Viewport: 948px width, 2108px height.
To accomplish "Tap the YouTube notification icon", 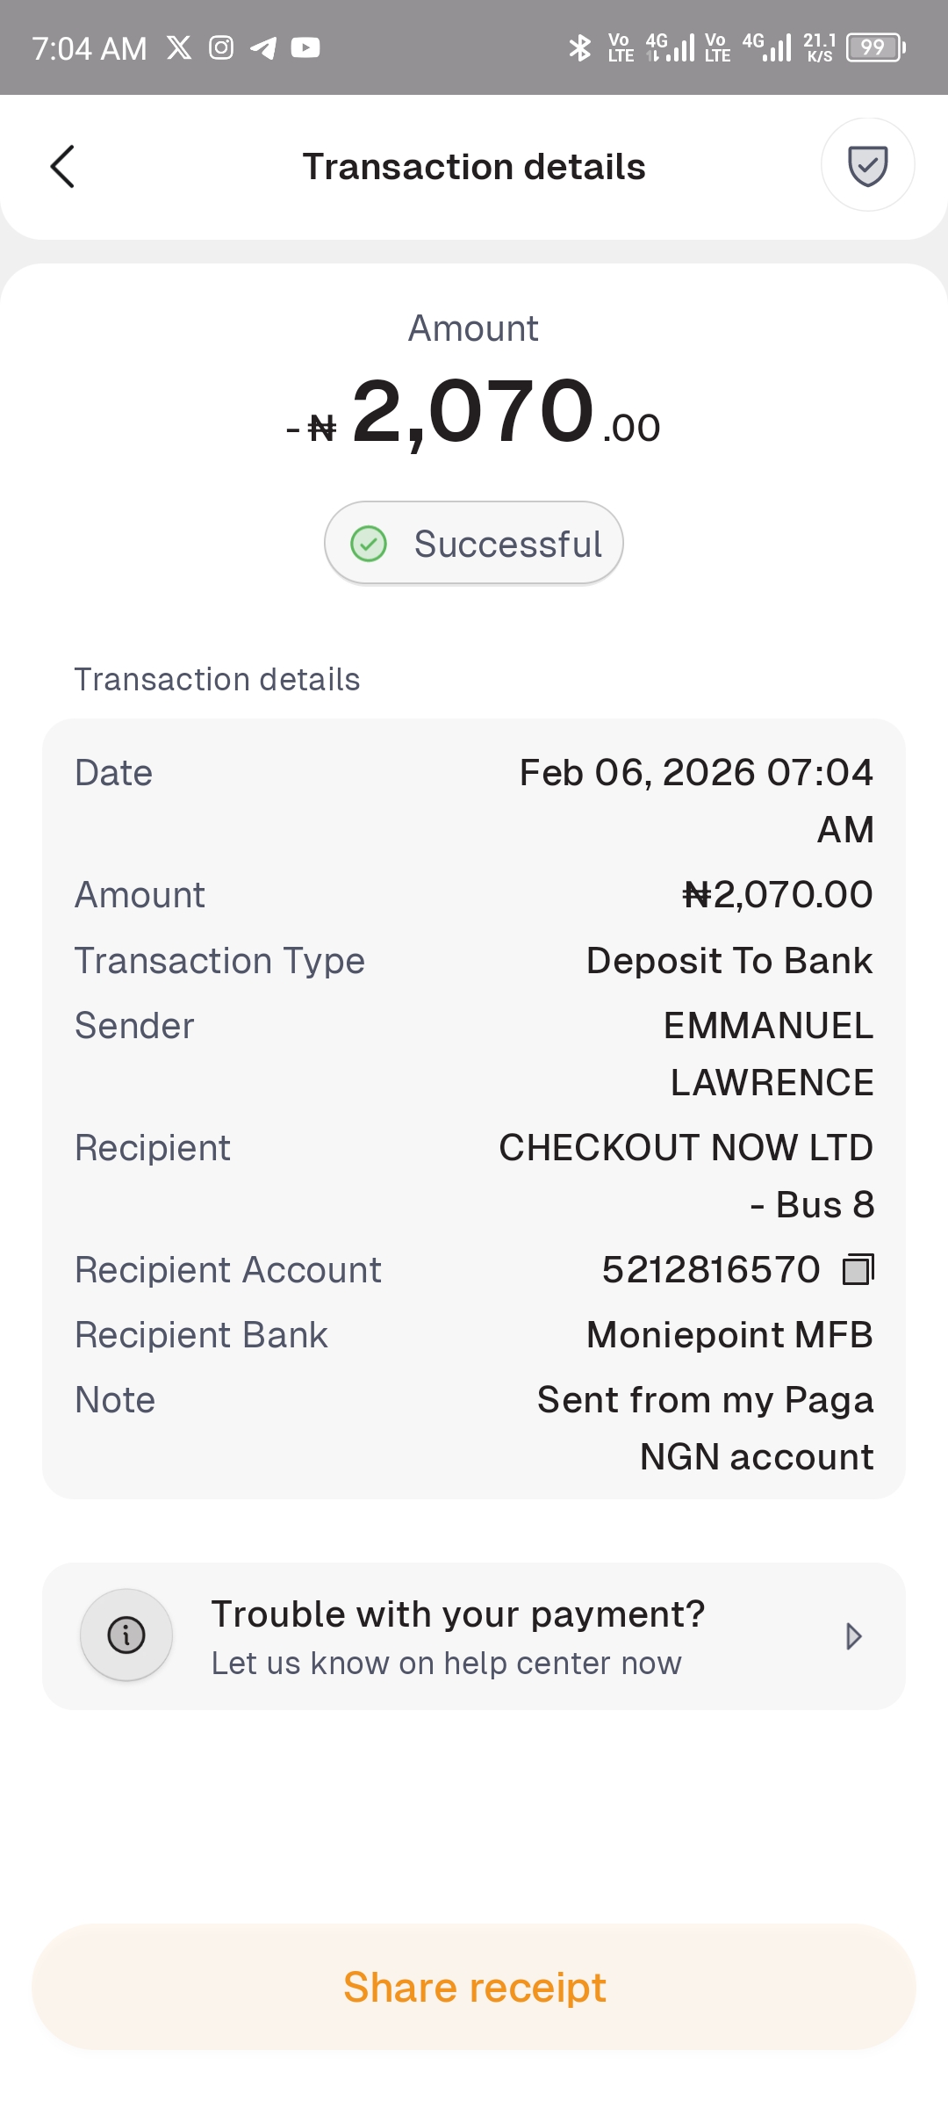I will coord(305,47).
